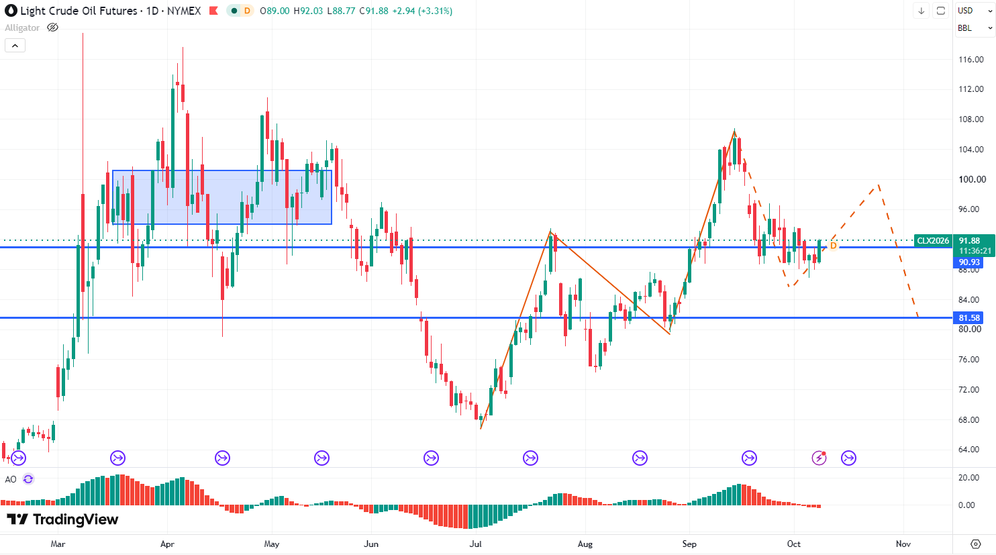Click the 11:36:21 countdown timer
Screen dimensions: 996x555
coord(975,251)
